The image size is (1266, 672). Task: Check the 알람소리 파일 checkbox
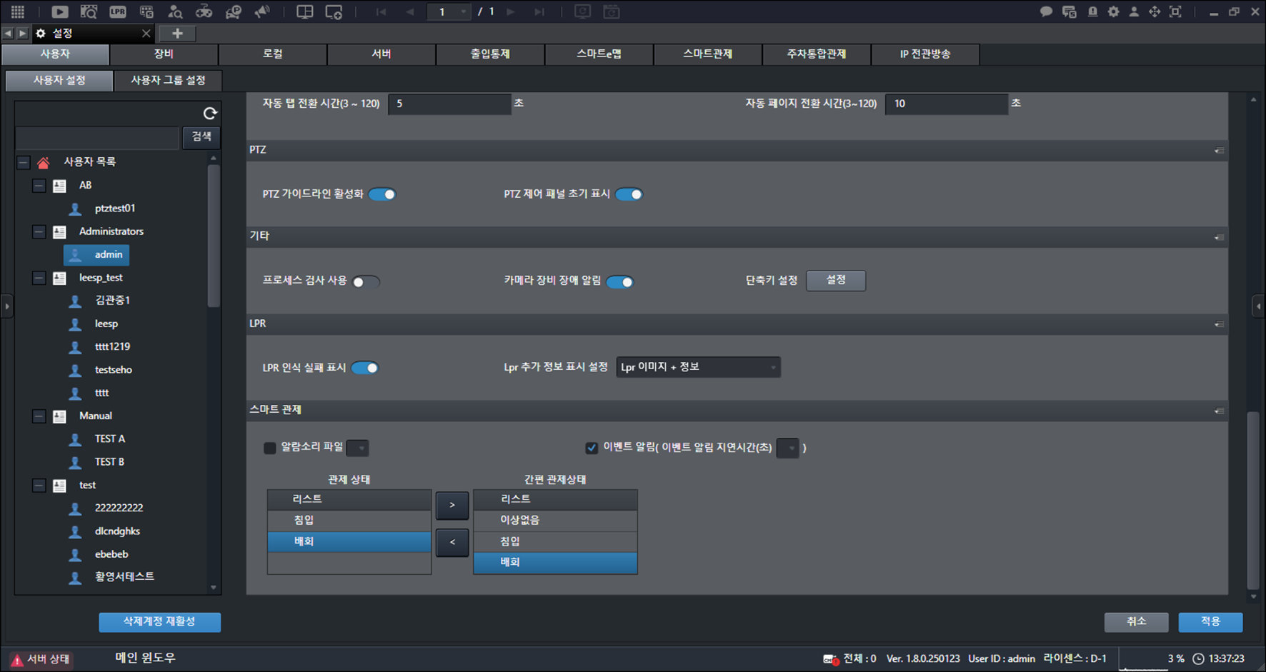point(269,448)
